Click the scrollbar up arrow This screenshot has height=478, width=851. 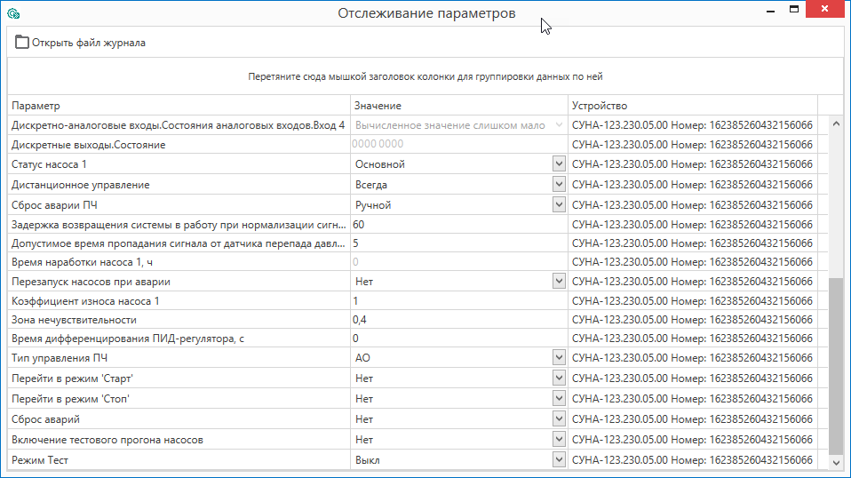click(x=837, y=124)
